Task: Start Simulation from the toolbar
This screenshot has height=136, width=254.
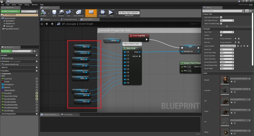Action: (x=103, y=13)
